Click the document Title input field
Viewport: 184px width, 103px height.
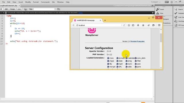click(x=44, y=9)
